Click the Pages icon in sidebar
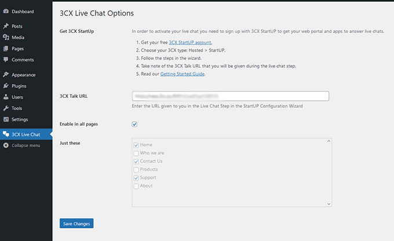Image resolution: width=394 pixels, height=241 pixels. click(x=6, y=49)
